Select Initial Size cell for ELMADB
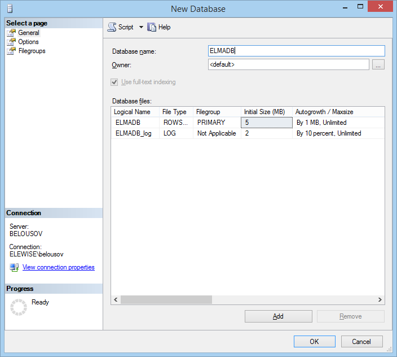The width and height of the screenshot is (397, 357). pos(267,122)
